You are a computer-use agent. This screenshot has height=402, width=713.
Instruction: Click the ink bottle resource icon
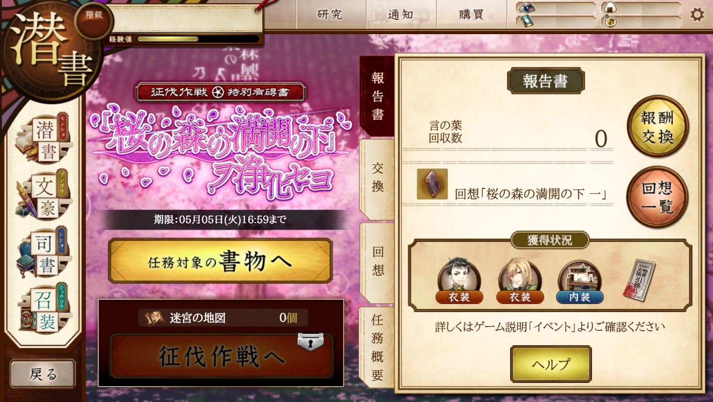tap(527, 8)
